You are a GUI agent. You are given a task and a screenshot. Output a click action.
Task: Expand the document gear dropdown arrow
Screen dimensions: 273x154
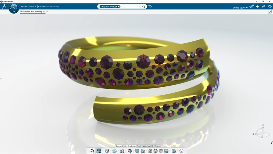click(x=177, y=151)
